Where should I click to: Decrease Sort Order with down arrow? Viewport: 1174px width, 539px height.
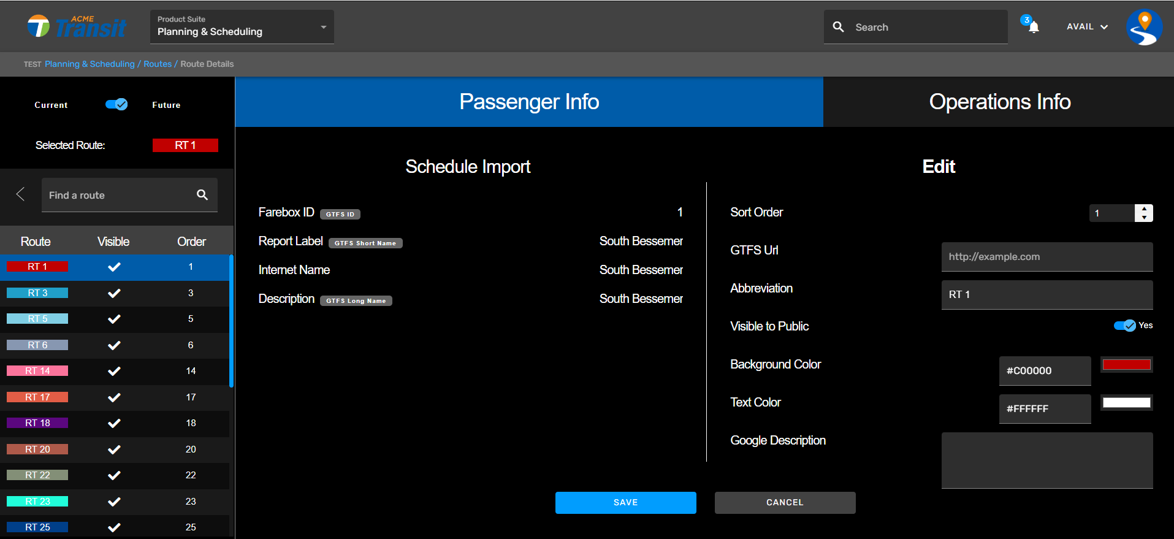point(1144,218)
